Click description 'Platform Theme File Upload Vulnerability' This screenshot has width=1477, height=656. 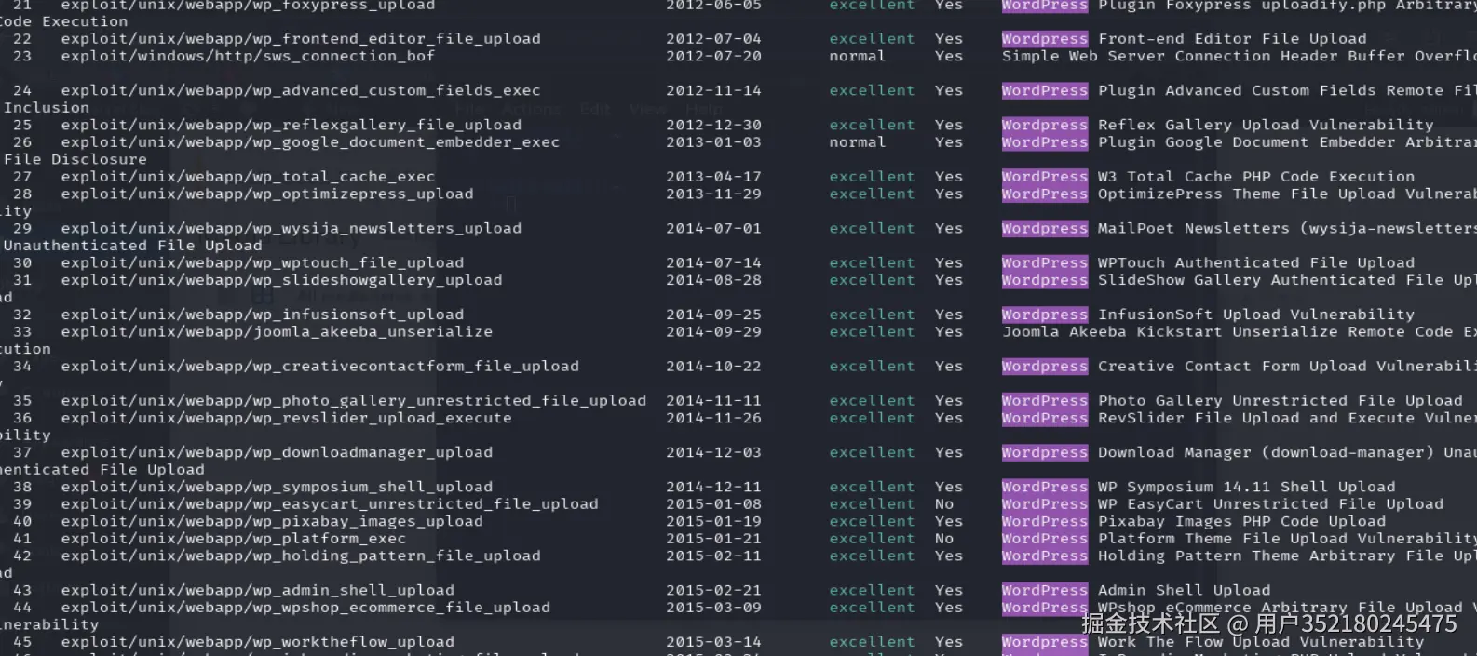click(1287, 538)
